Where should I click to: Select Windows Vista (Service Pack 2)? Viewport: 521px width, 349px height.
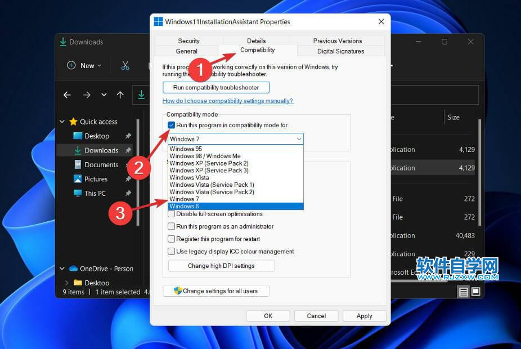236,192
